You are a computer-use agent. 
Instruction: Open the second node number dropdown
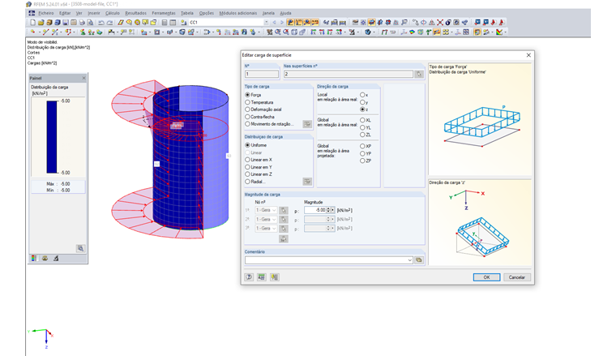(274, 219)
